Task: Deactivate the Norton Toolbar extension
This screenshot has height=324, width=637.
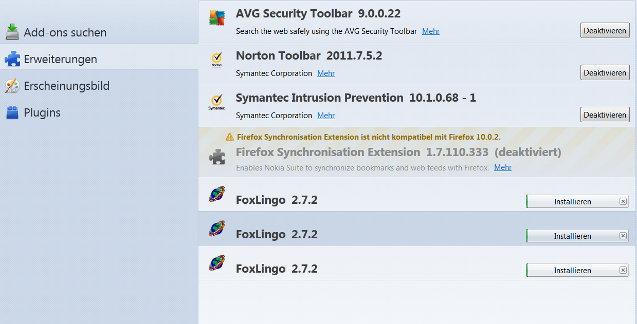Action: [605, 73]
